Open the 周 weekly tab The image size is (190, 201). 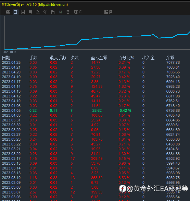23,12
